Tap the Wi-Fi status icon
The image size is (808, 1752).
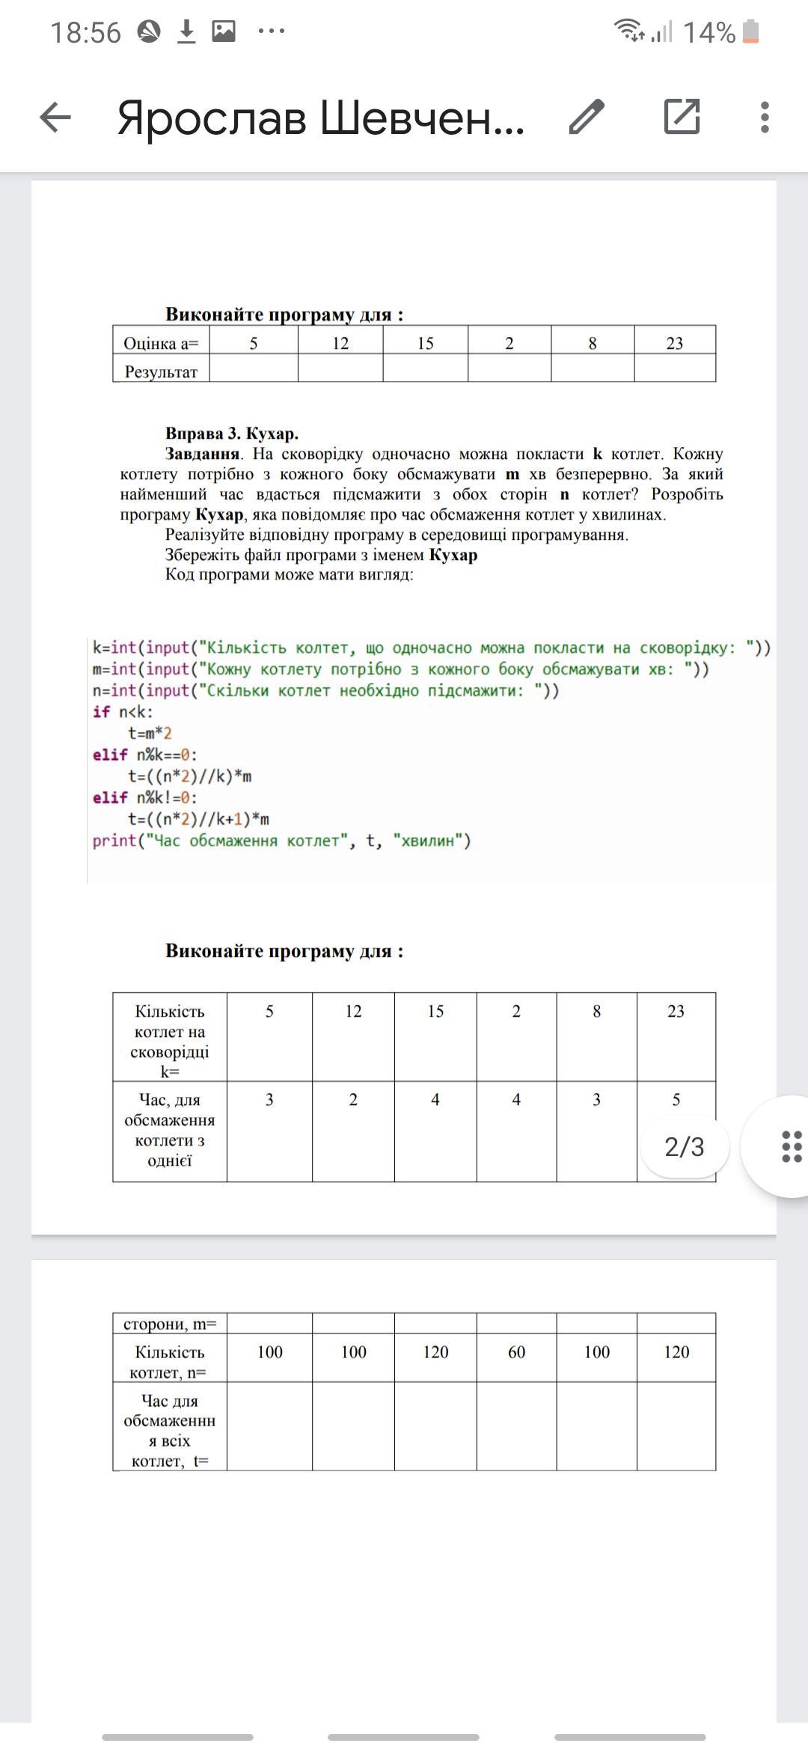click(629, 31)
